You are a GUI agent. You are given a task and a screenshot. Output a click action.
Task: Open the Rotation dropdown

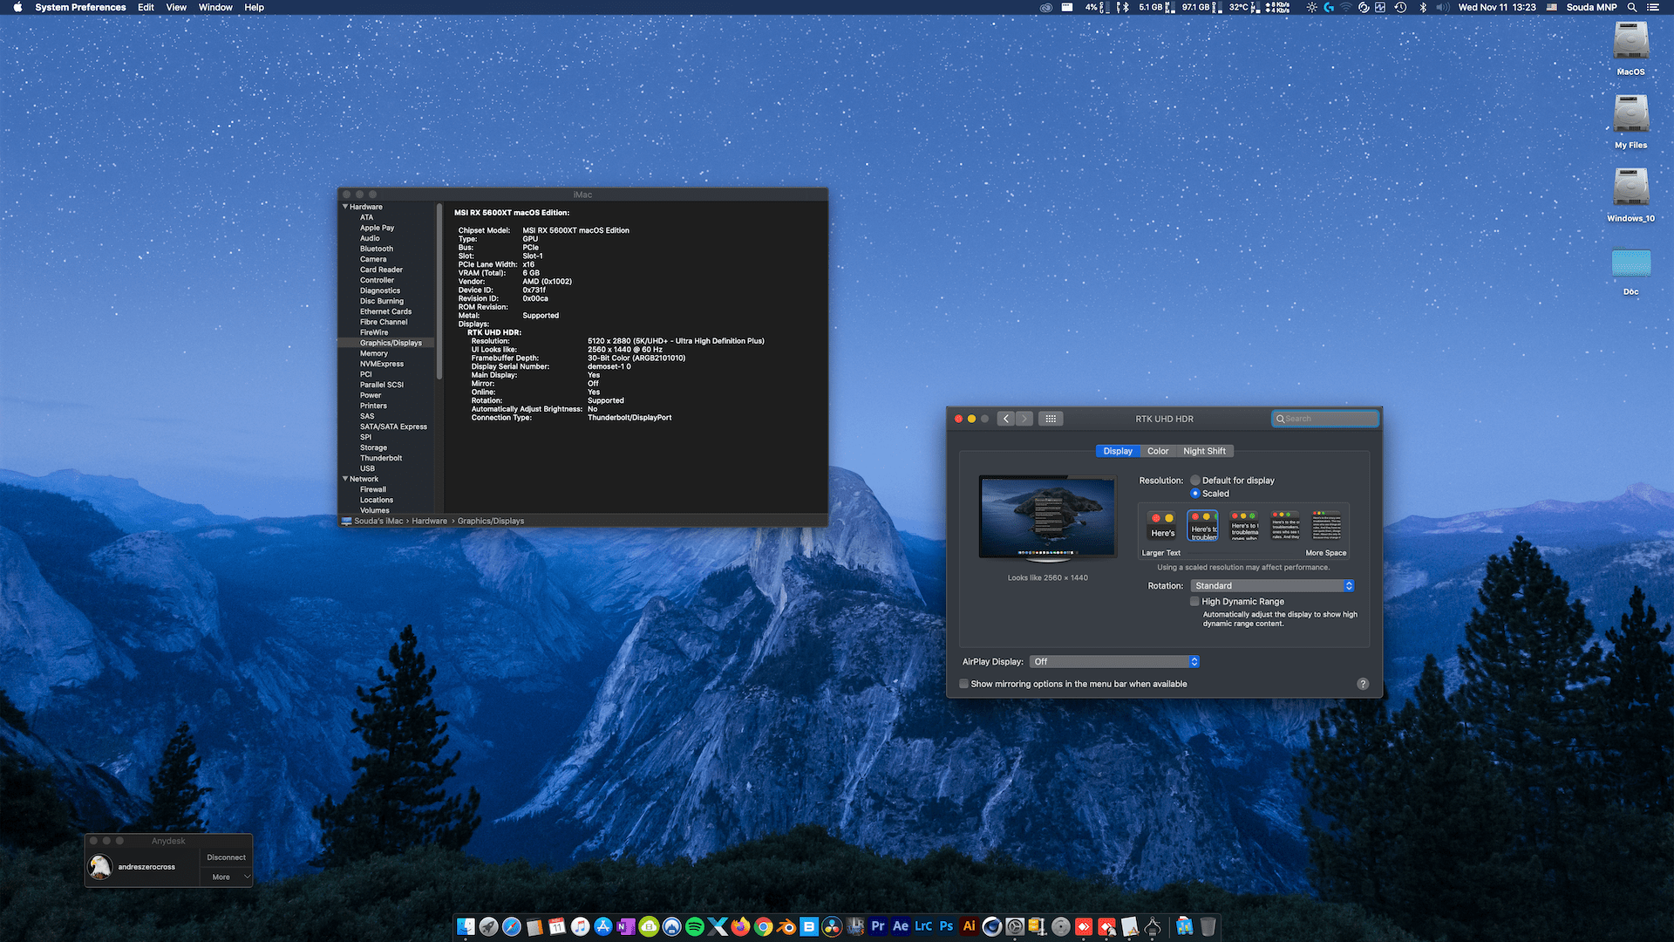click(1273, 586)
